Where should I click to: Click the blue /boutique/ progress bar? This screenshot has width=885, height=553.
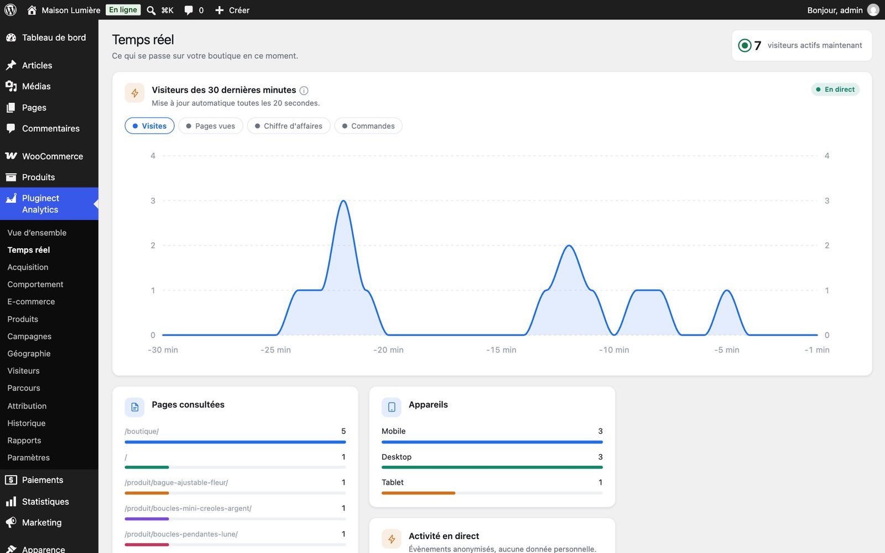pyautogui.click(x=236, y=442)
